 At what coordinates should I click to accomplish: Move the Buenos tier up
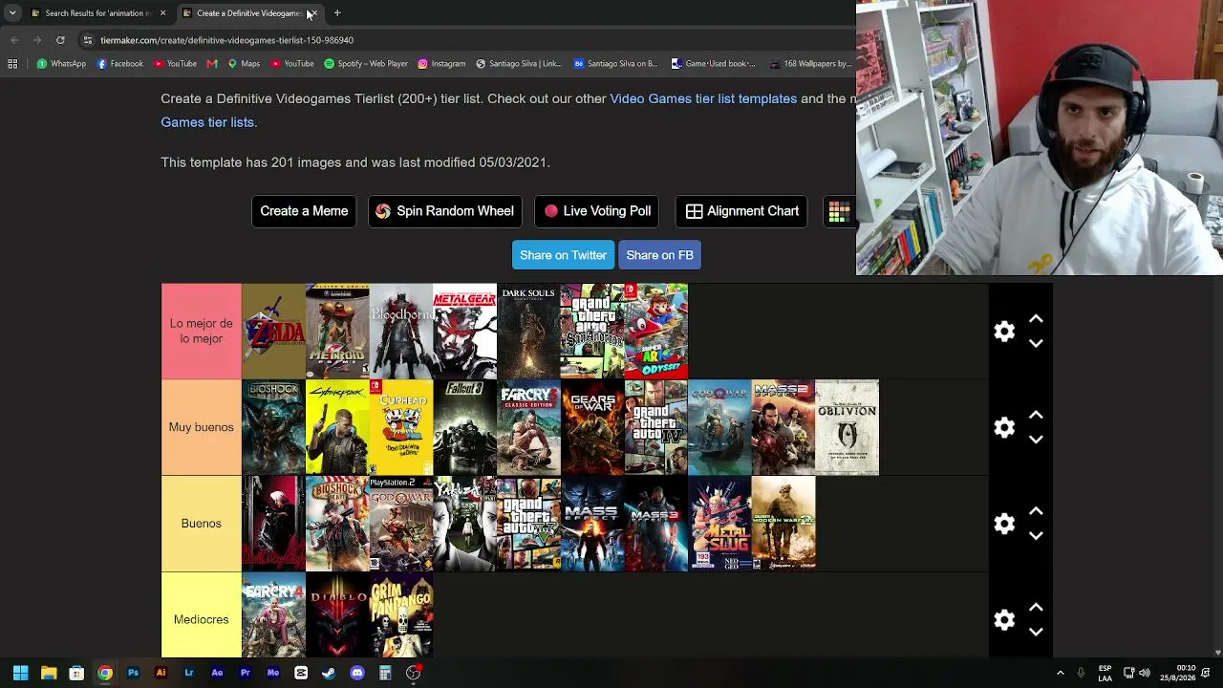pyautogui.click(x=1036, y=512)
